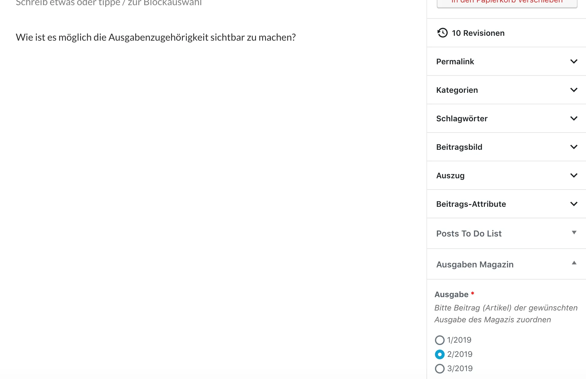The height and width of the screenshot is (379, 586).
Task: Click the empty block placeholder text
Action: point(109,3)
